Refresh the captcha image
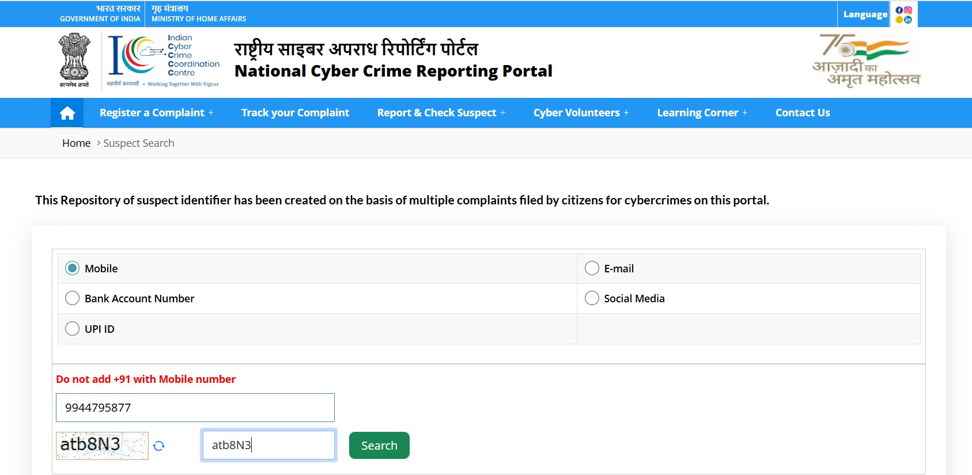Viewport: 972px width, 475px height. (159, 446)
